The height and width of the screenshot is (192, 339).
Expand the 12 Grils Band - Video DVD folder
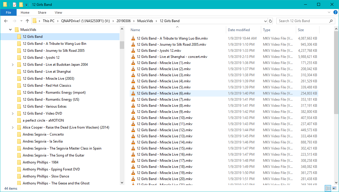click(13, 113)
